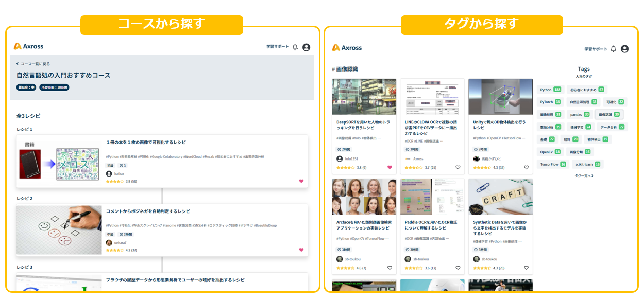The image size is (643, 300).
Task: Click the notification bell on the tag search page
Action: pyautogui.click(x=613, y=48)
